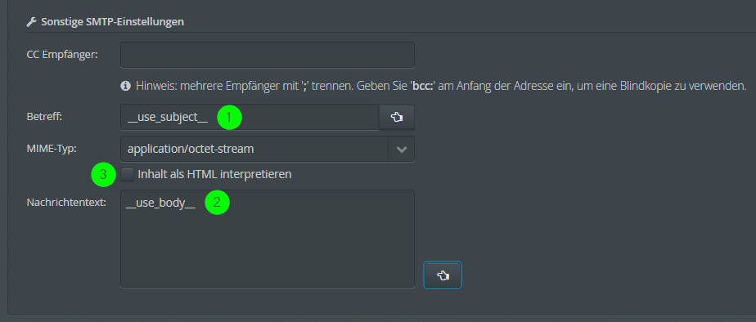Screen dimensions: 756x322
Task: Open the application/octet-stream combo box
Action: click(x=267, y=150)
